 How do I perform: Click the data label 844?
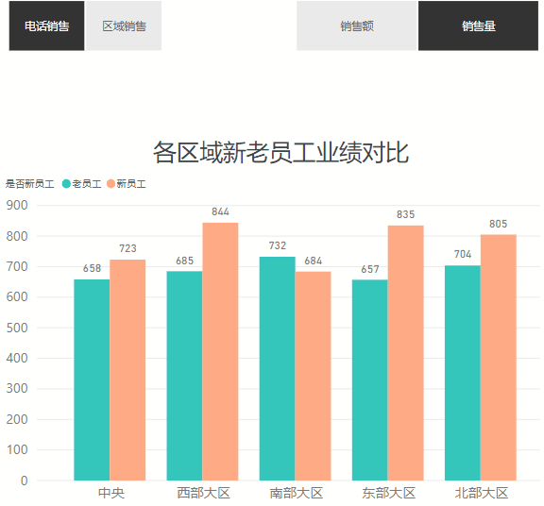point(220,211)
